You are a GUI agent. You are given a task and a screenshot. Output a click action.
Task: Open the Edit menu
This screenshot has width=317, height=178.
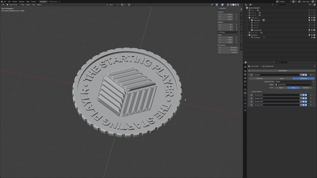[9, 2]
